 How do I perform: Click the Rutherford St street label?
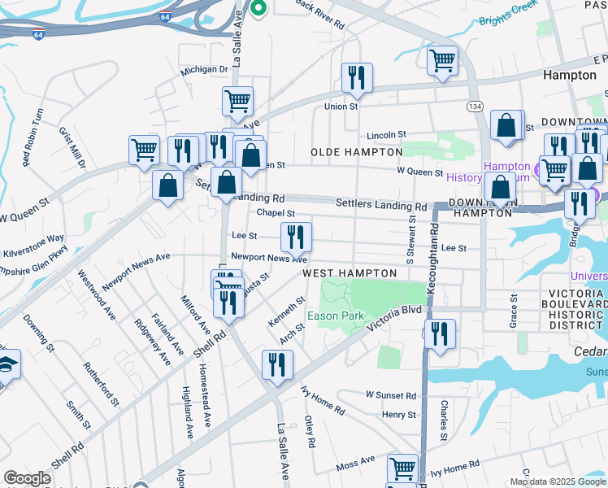click(x=102, y=384)
